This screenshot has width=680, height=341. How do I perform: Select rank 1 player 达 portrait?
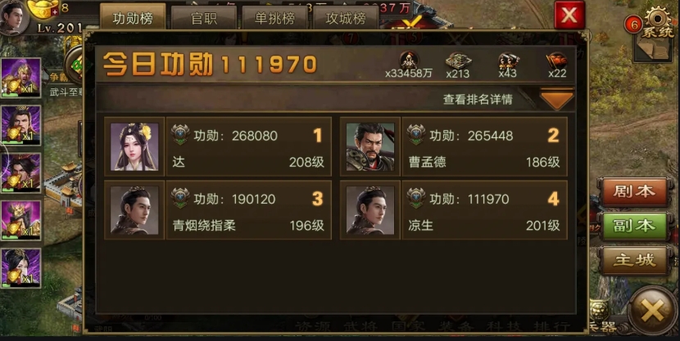(134, 146)
